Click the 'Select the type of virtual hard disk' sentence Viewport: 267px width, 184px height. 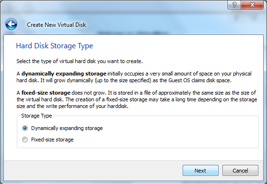[x=80, y=61]
